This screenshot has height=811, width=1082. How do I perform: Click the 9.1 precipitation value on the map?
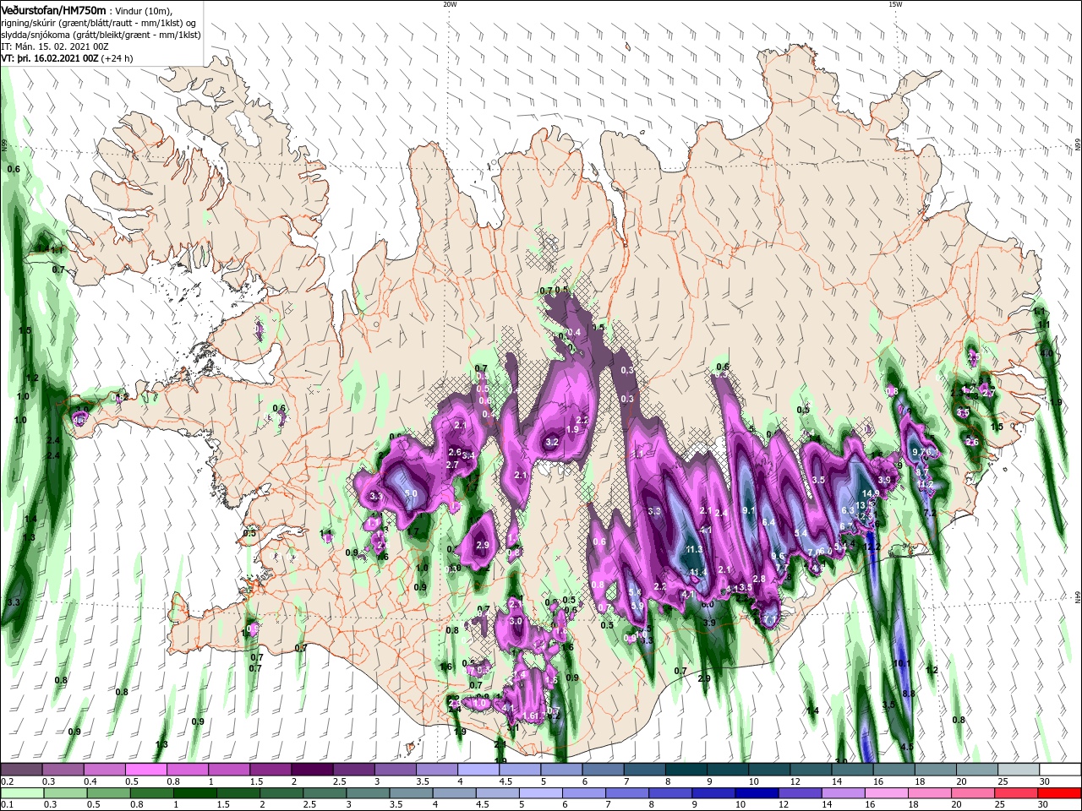pyautogui.click(x=748, y=510)
